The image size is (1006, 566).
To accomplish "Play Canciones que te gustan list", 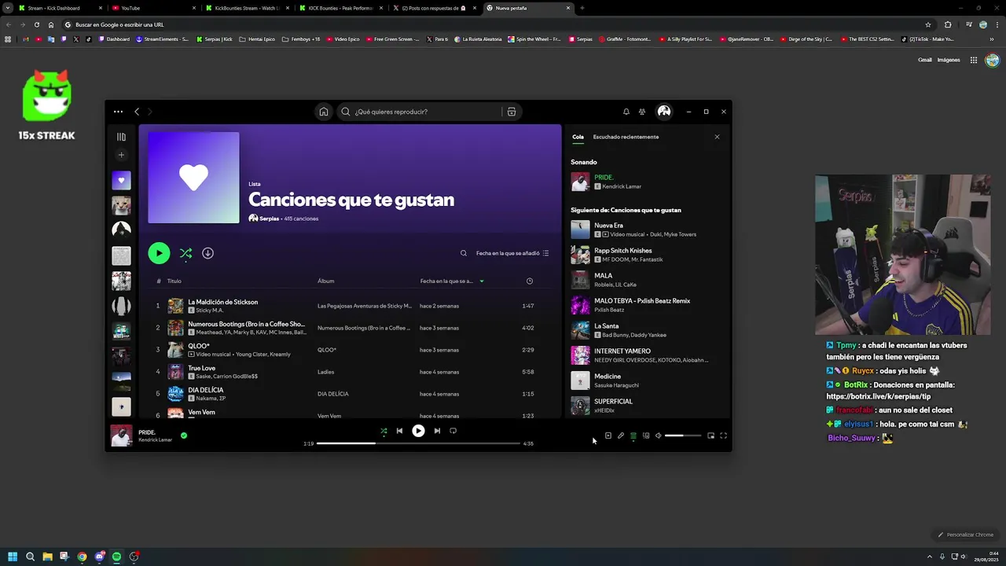I will pyautogui.click(x=159, y=253).
